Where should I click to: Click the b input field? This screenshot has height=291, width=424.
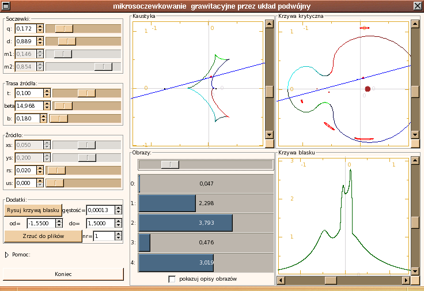pyautogui.click(x=28, y=119)
